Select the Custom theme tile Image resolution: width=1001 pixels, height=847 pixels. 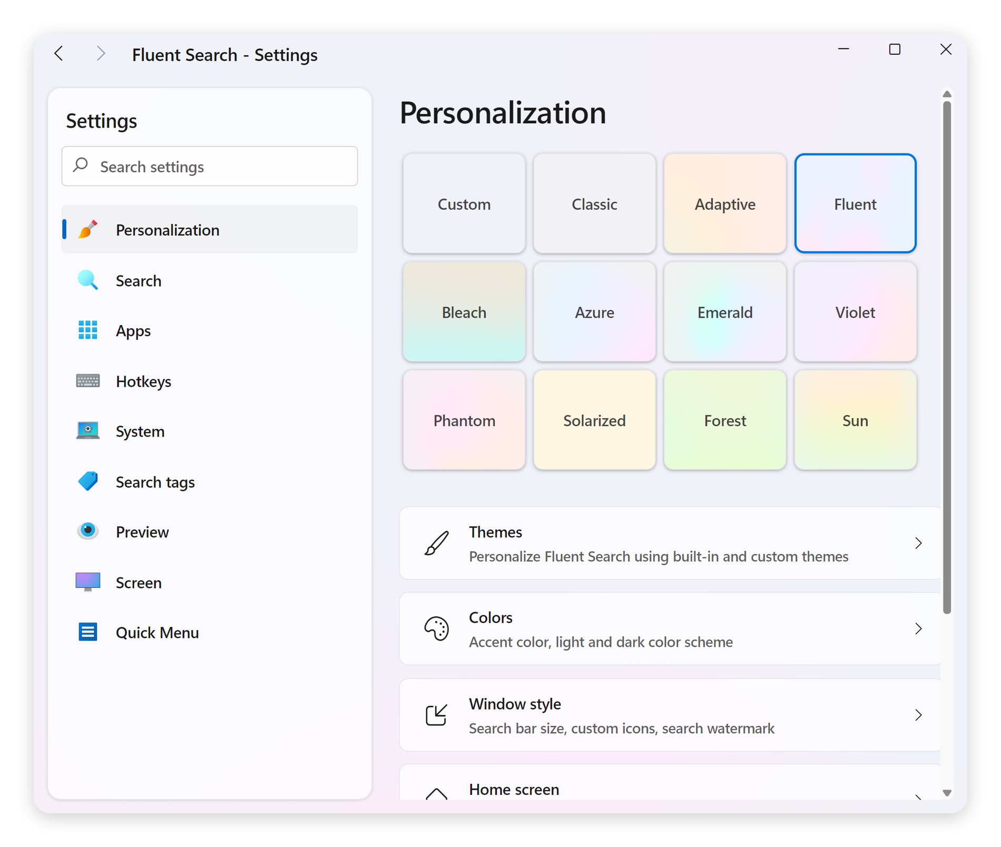click(464, 203)
